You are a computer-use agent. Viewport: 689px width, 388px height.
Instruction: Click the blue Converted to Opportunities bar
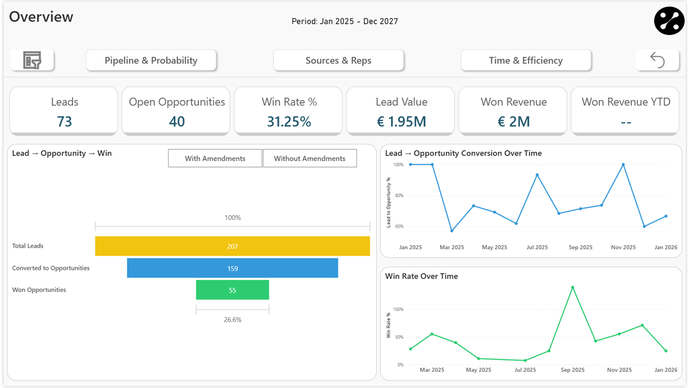coord(233,268)
